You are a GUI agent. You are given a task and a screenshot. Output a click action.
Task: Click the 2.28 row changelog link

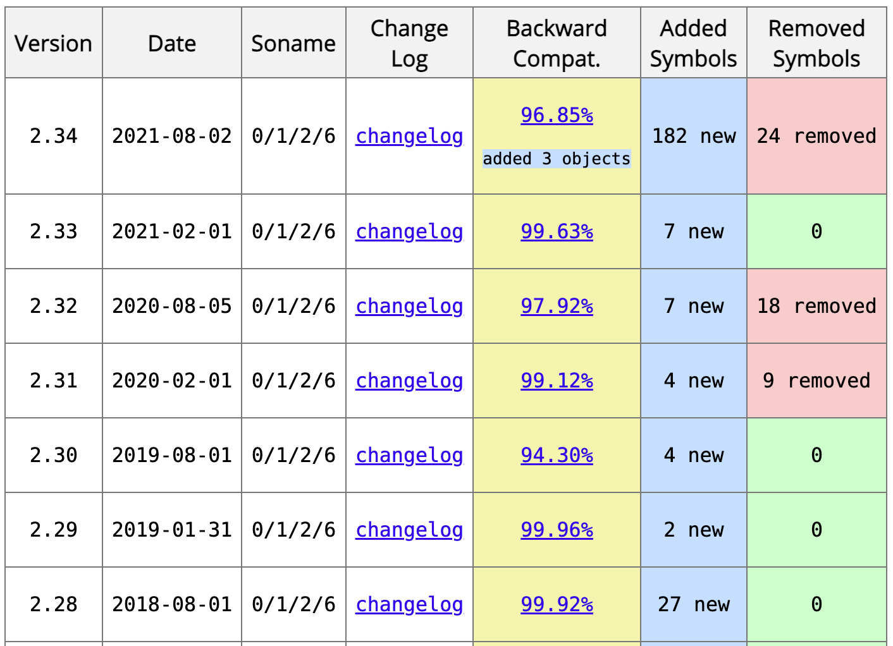pos(409,604)
